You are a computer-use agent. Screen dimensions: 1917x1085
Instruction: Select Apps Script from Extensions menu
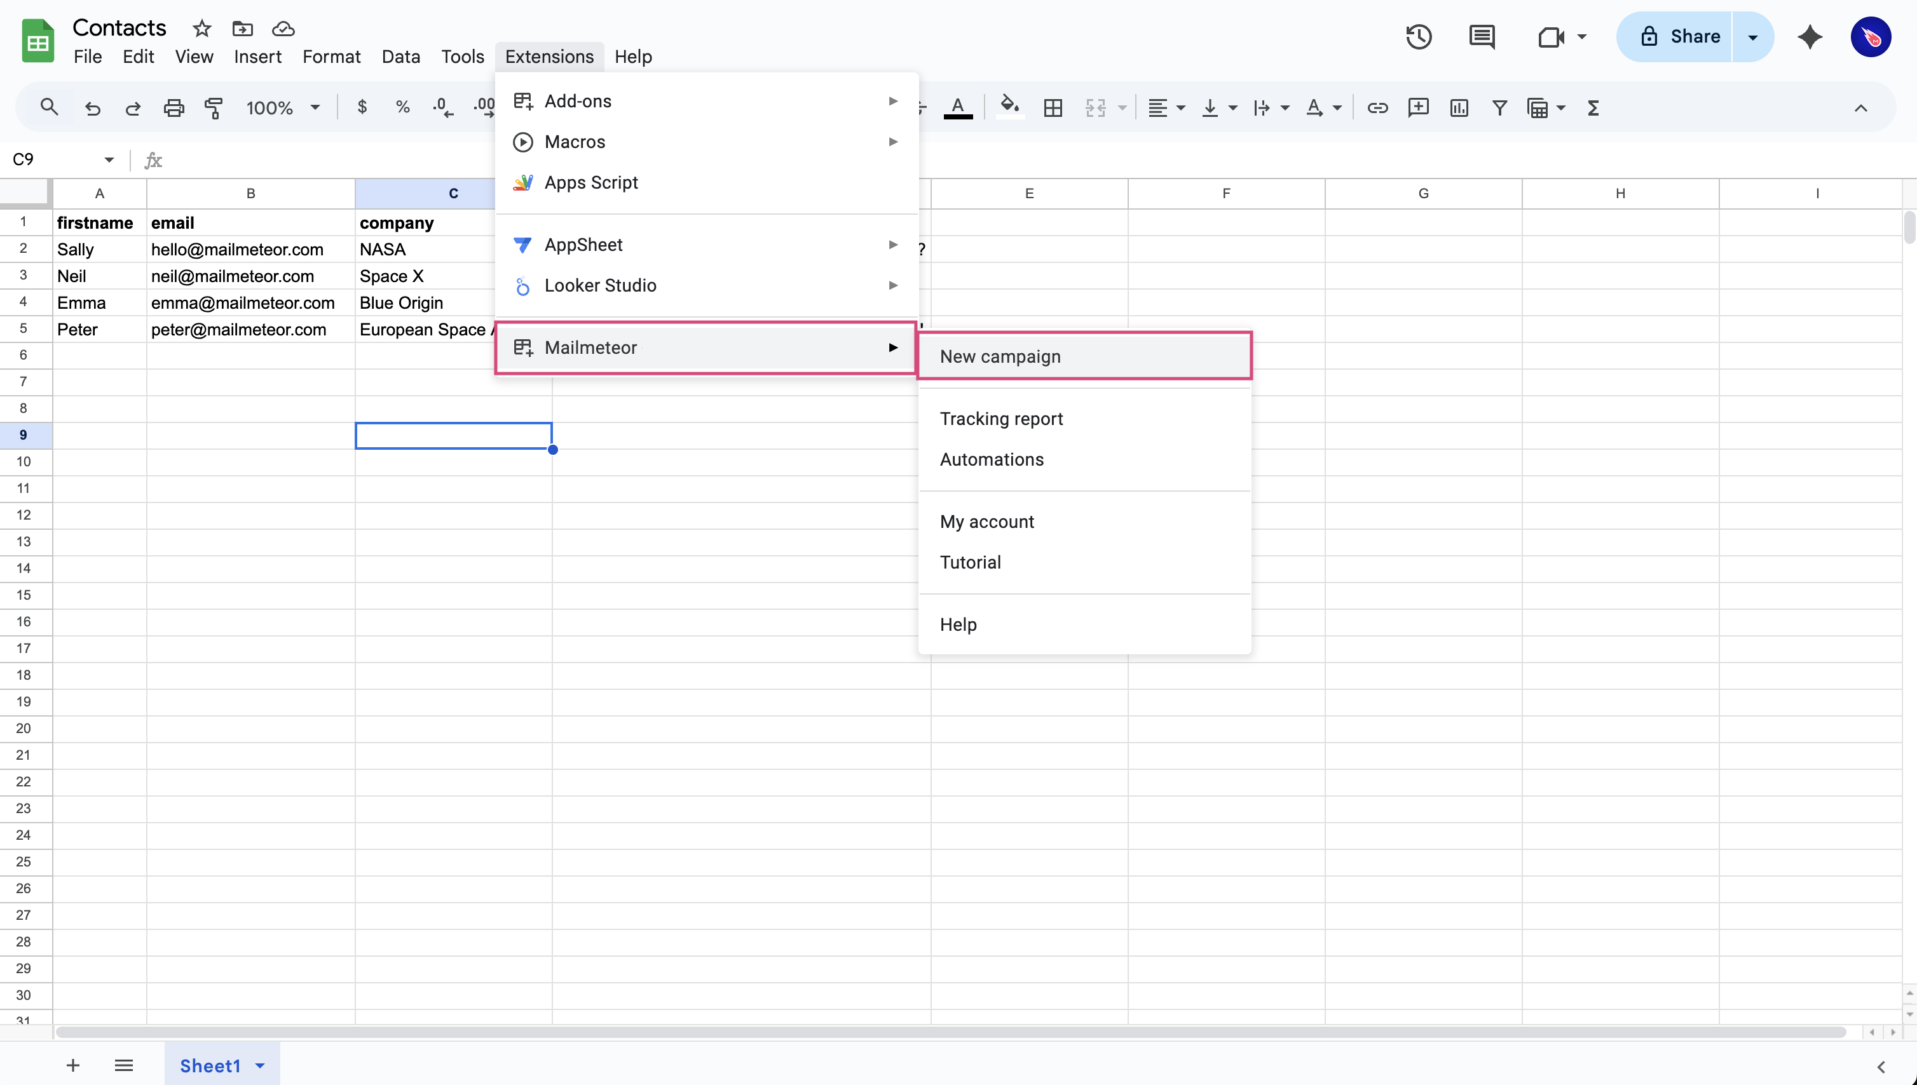[x=590, y=182]
